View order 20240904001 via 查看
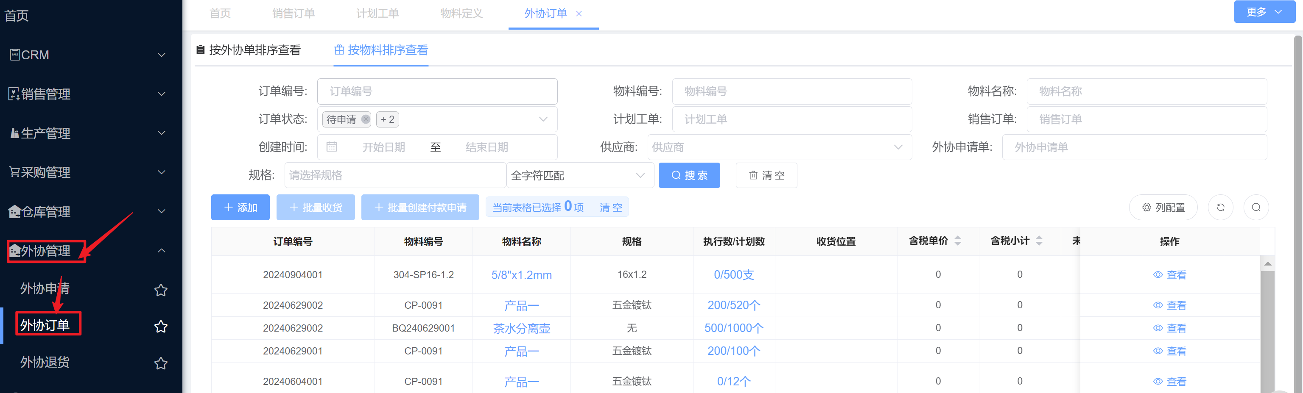This screenshot has width=1303, height=393. (1169, 275)
